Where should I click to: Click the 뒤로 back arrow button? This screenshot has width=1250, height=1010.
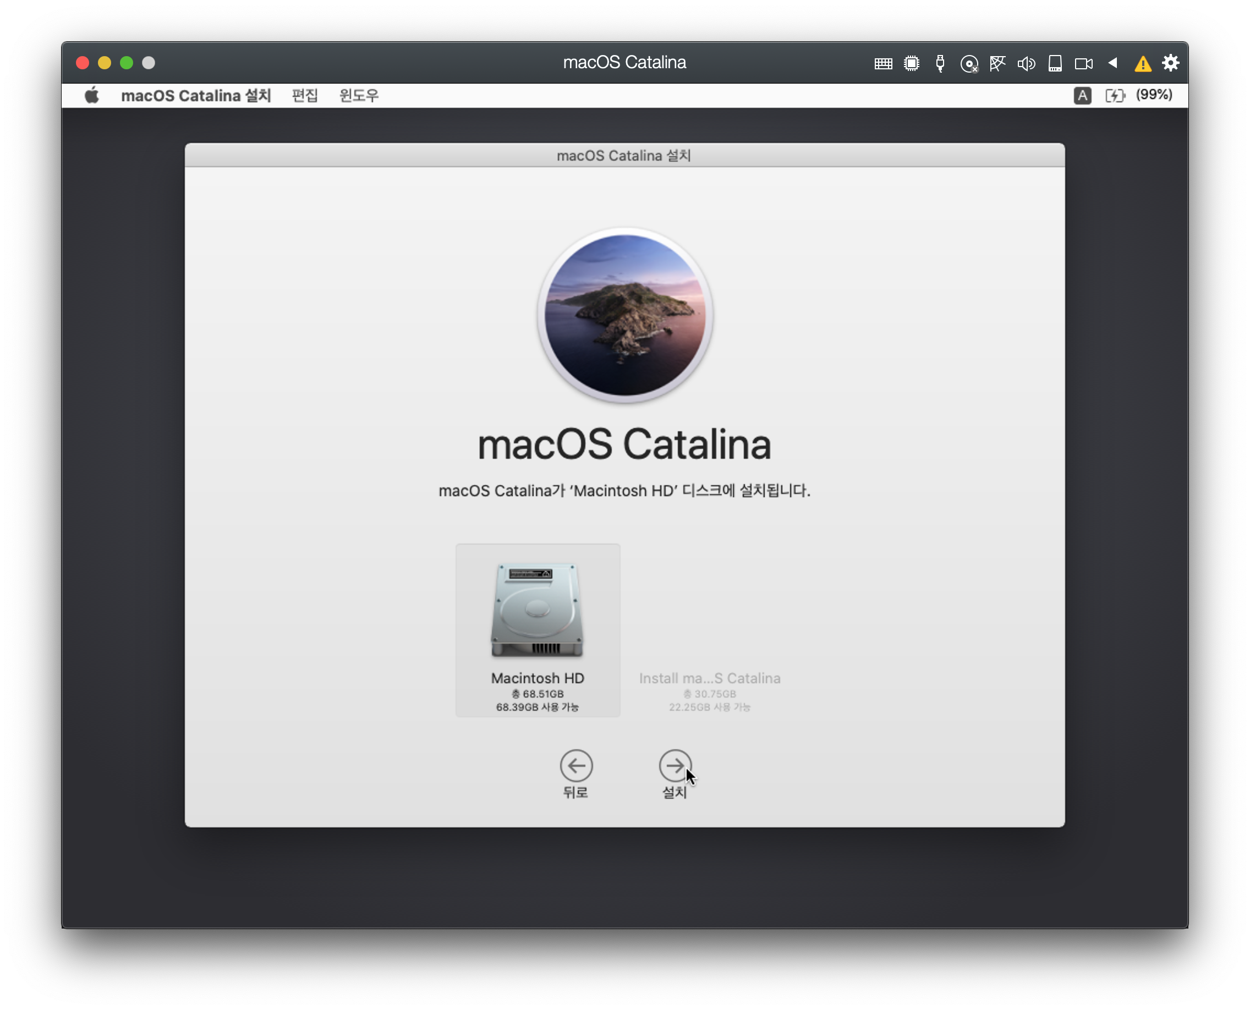(576, 766)
